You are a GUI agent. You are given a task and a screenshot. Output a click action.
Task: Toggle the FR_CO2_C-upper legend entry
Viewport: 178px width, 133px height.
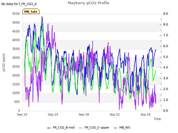(94, 127)
